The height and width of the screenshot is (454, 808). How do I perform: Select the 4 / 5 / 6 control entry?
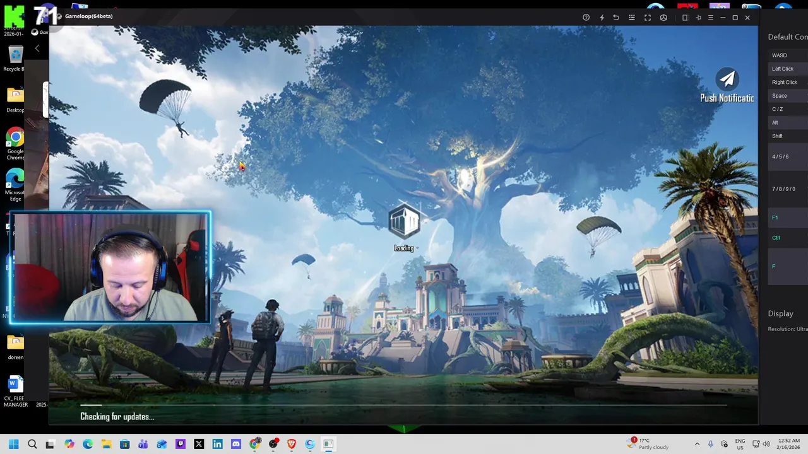pyautogui.click(x=788, y=156)
